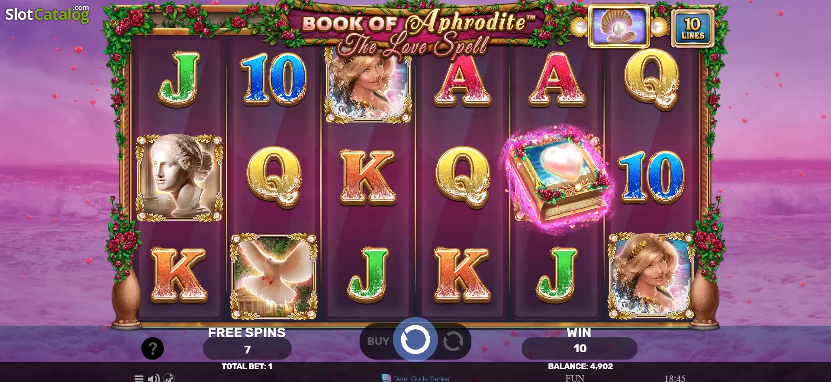Click the Win amount display
The height and width of the screenshot is (382, 831).
point(580,348)
